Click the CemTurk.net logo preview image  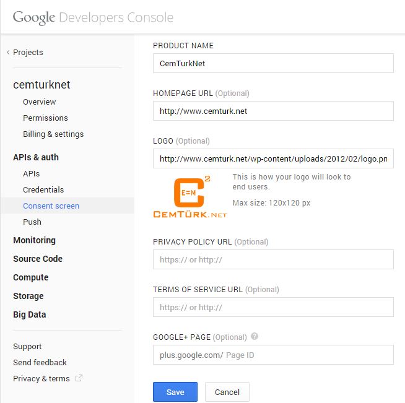(190, 197)
